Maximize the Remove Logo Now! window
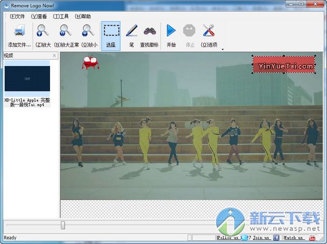Viewport: 327px width, 244px height. click(x=301, y=4)
